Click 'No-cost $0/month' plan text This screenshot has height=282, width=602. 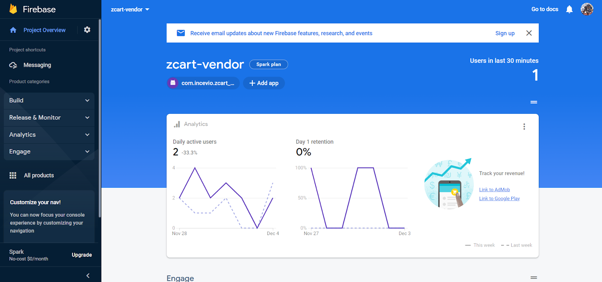click(29, 259)
